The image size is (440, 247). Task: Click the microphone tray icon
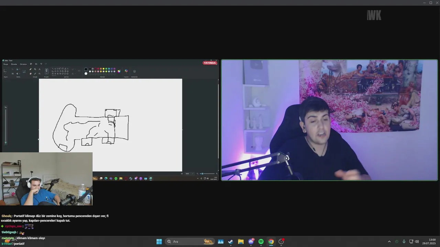(x=404, y=242)
